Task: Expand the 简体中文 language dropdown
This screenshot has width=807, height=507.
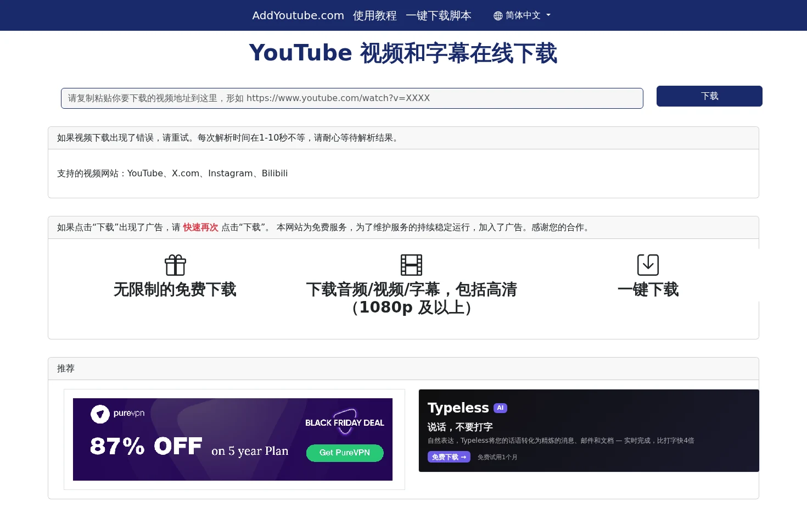Action: pos(522,15)
